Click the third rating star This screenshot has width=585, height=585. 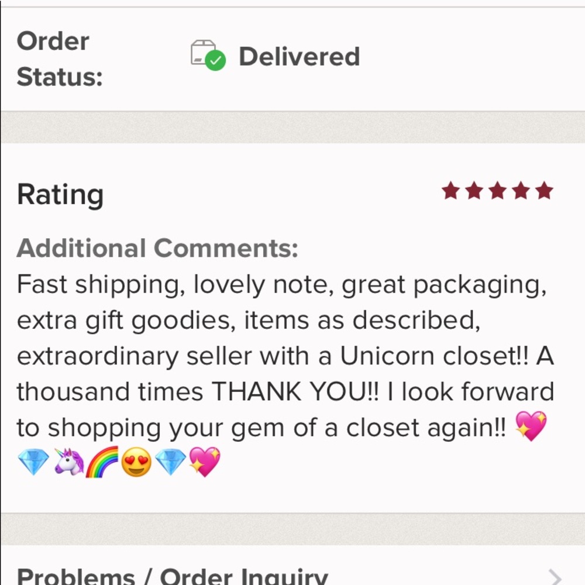click(497, 191)
